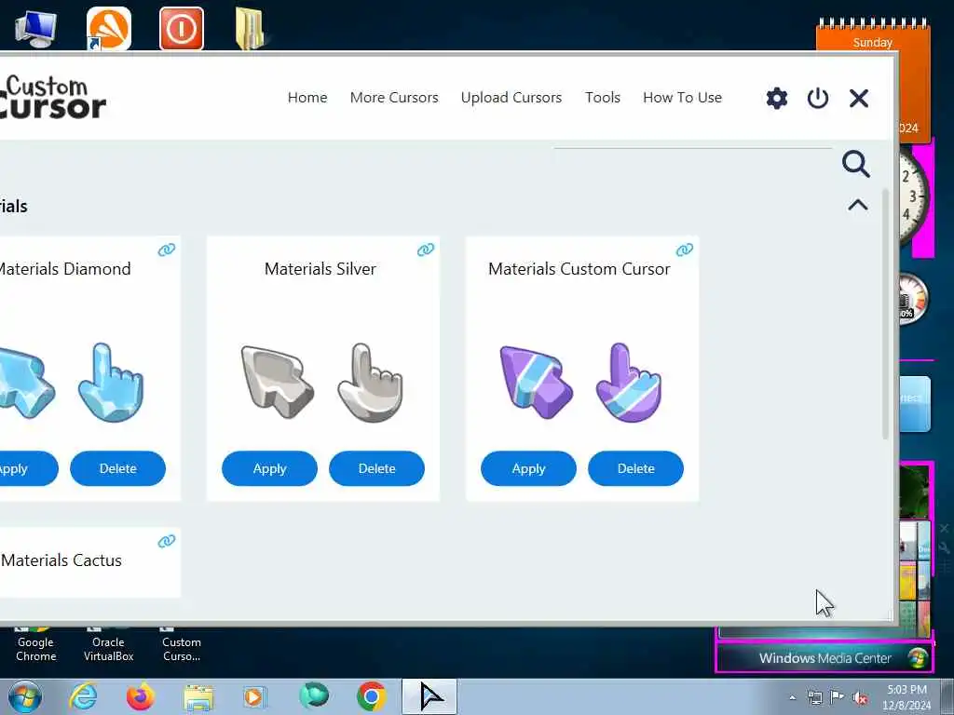Launch Google Chrome from taskbar
954x715 pixels.
371,696
